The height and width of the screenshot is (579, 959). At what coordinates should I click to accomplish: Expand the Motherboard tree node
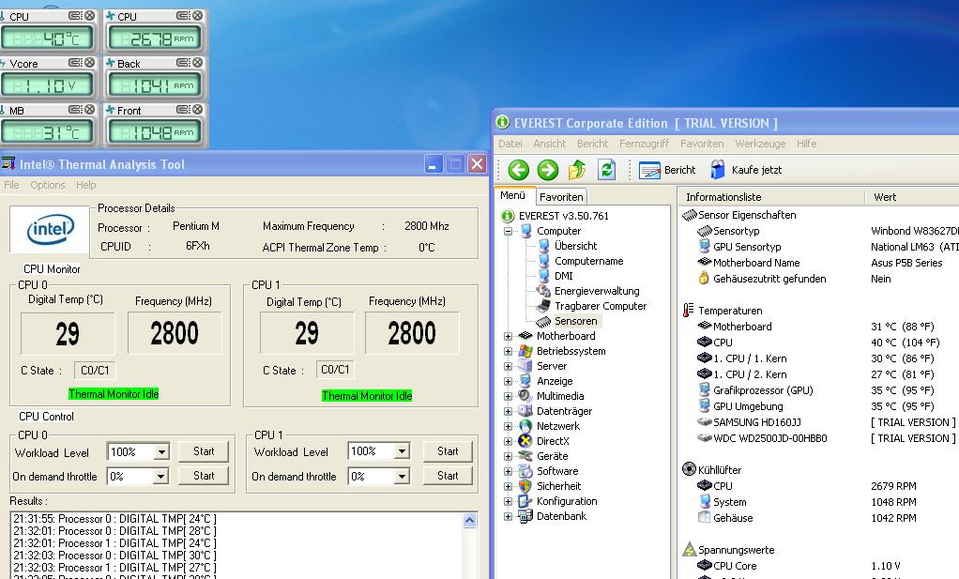(508, 336)
